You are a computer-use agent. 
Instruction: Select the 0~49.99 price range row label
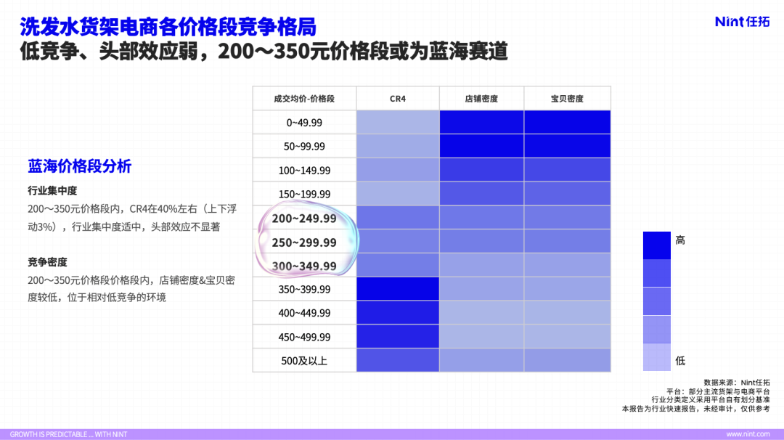304,123
